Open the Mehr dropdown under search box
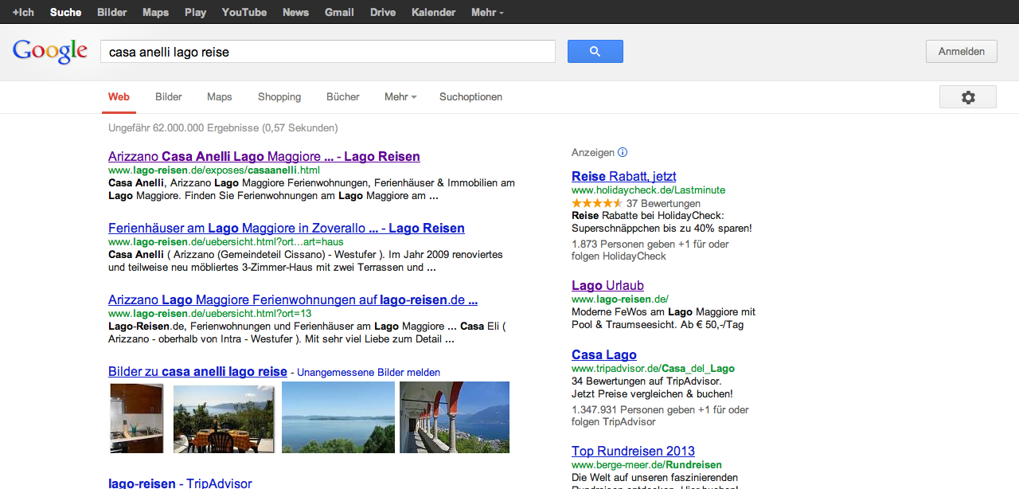This screenshot has width=1019, height=489. [400, 97]
